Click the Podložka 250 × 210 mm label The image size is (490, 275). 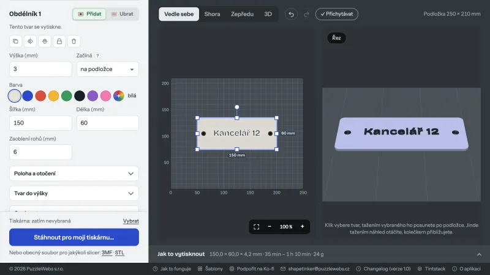click(452, 14)
